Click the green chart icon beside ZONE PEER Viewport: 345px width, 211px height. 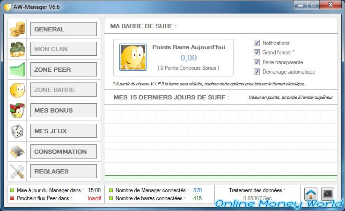tap(17, 69)
